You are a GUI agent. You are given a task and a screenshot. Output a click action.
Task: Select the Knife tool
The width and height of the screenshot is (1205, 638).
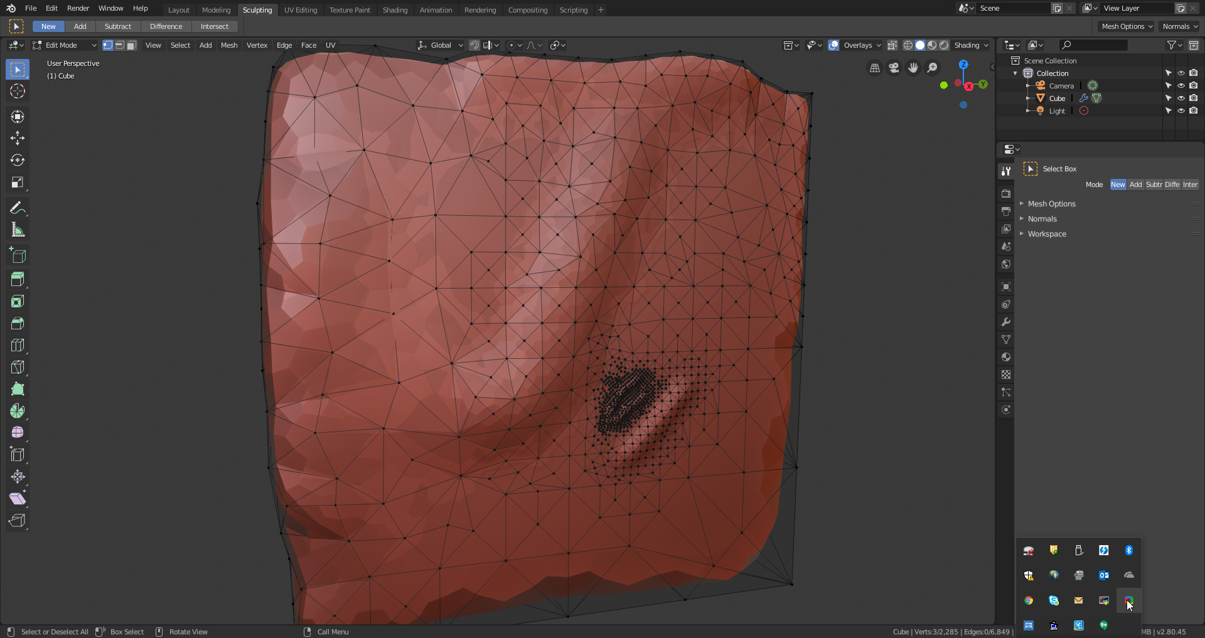click(x=18, y=367)
